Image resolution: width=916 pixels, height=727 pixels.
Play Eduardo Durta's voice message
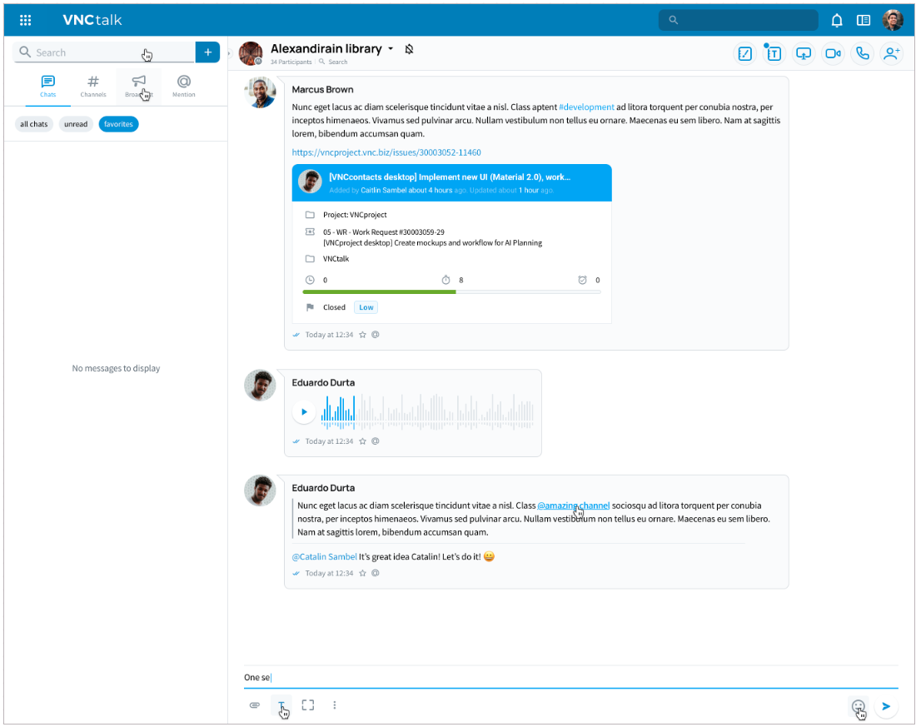pyautogui.click(x=304, y=411)
